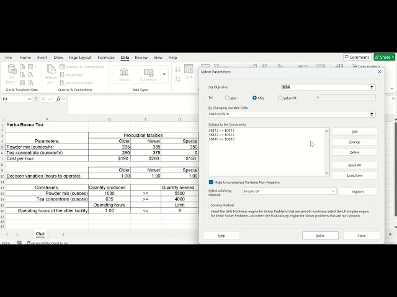This screenshot has width=397, height=297.
Task: Click the Close button in Solver dialog
Action: tap(361, 236)
